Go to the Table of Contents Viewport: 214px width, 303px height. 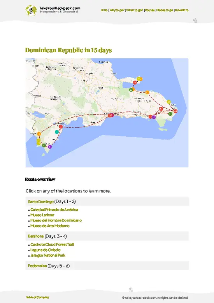click(x=37, y=298)
